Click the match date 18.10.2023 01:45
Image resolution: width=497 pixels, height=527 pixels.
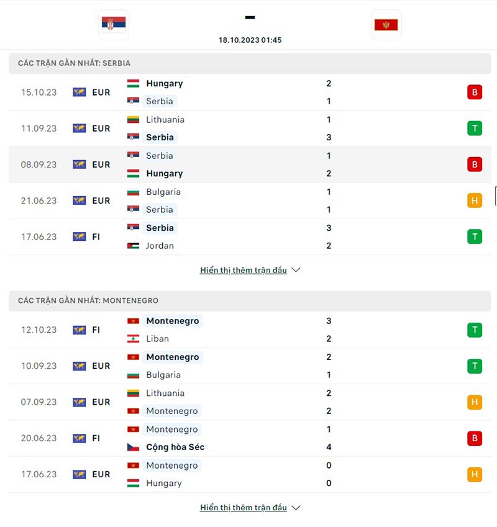(x=250, y=39)
